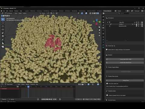Select the Transform tool in viewport toolbar
The height and width of the screenshot is (109, 145).
3,36
